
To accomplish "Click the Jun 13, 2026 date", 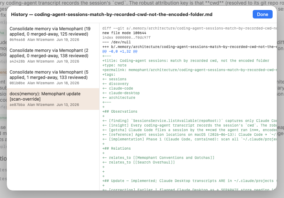I will [x=68, y=105].
